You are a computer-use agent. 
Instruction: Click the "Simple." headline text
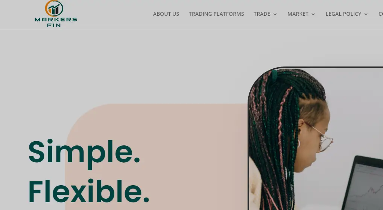[x=84, y=152]
